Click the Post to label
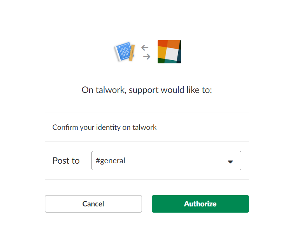 (x=66, y=161)
